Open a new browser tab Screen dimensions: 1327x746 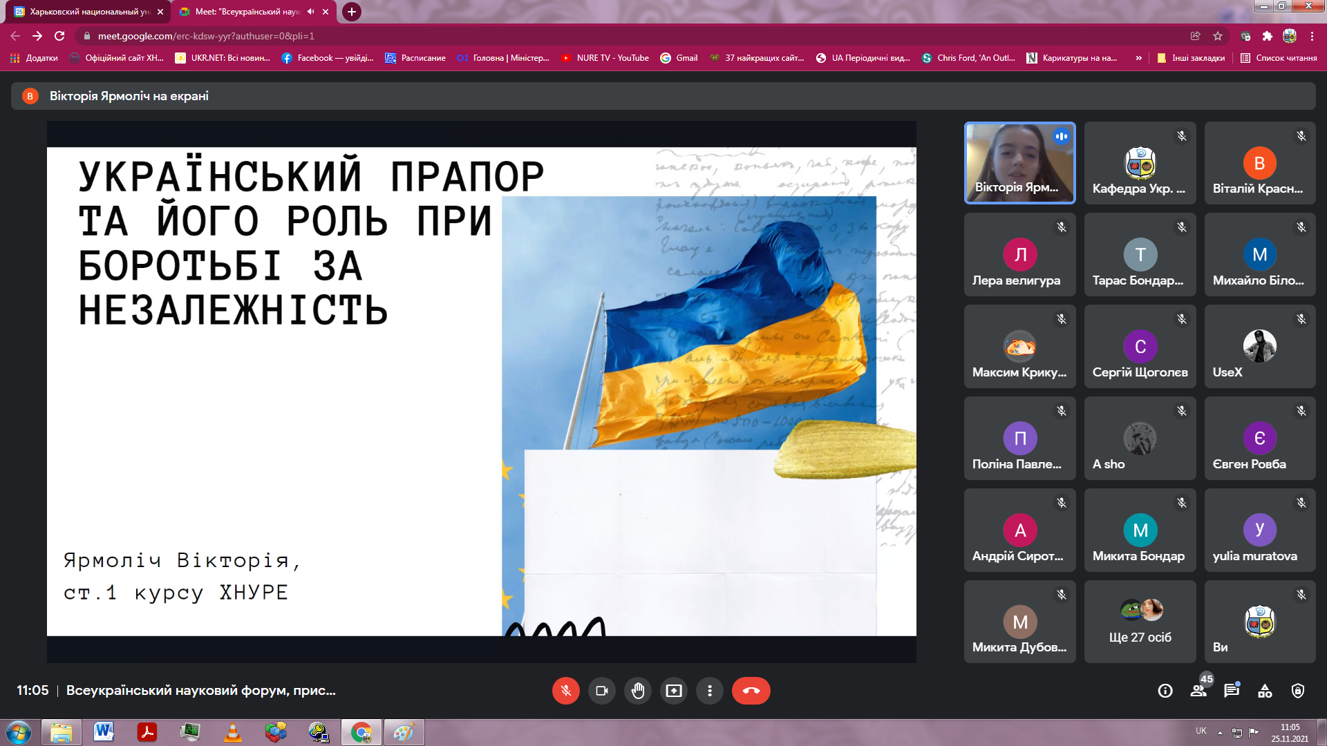click(352, 12)
